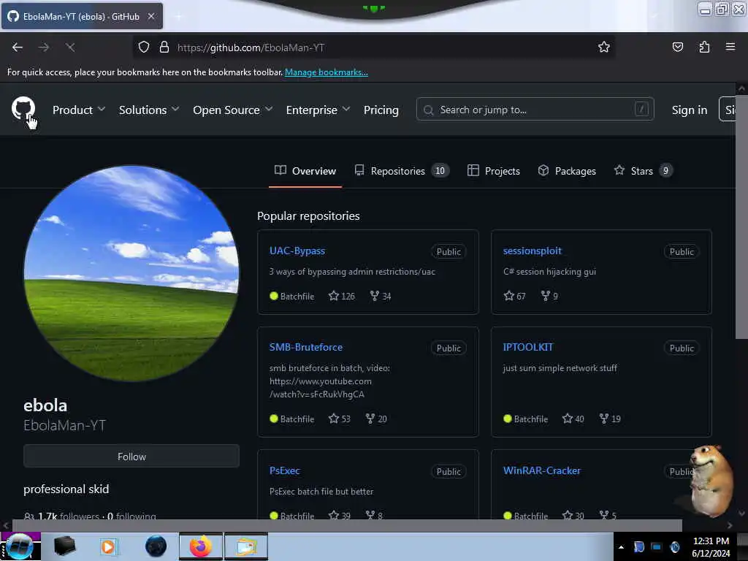Click the scroll-down arrow of vertical scrollbar
Screen dimensions: 748x561
tap(741, 514)
